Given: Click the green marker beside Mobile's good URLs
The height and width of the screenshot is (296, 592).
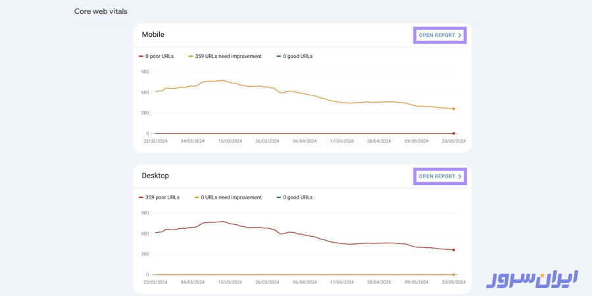Looking at the screenshot, I should pyautogui.click(x=279, y=57).
